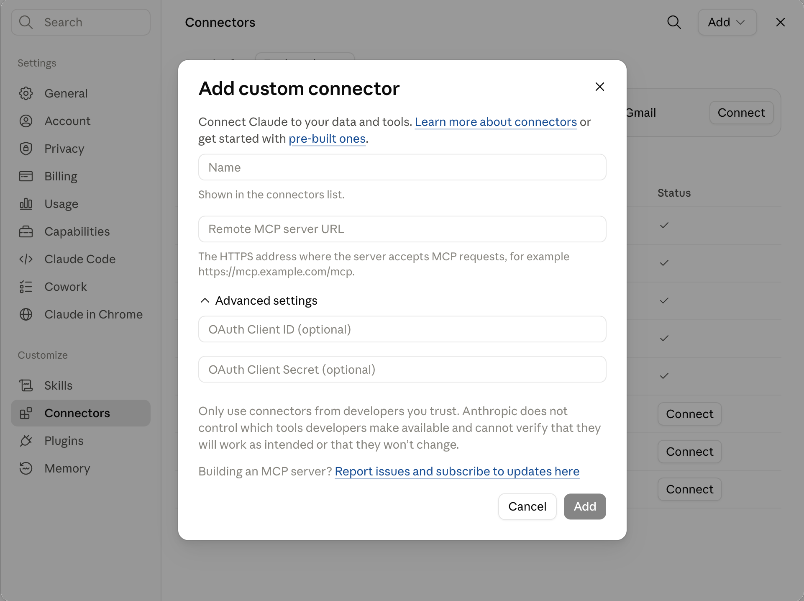This screenshot has width=804, height=601.
Task: Focus the connector Name field
Action: (402, 167)
